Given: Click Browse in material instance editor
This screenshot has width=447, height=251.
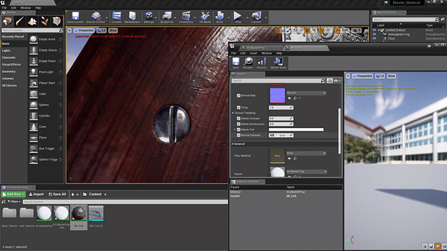Looking at the screenshot, I should [x=248, y=63].
